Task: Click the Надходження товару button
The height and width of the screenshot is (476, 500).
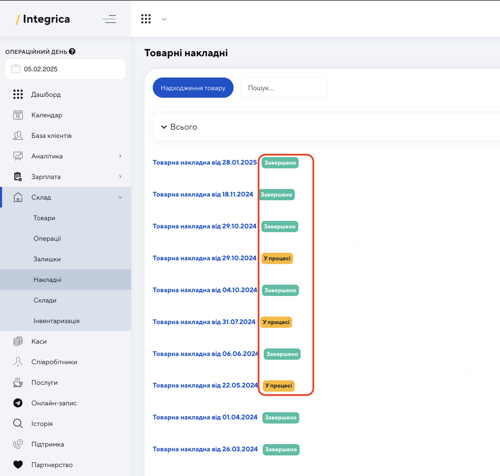Action: [193, 88]
